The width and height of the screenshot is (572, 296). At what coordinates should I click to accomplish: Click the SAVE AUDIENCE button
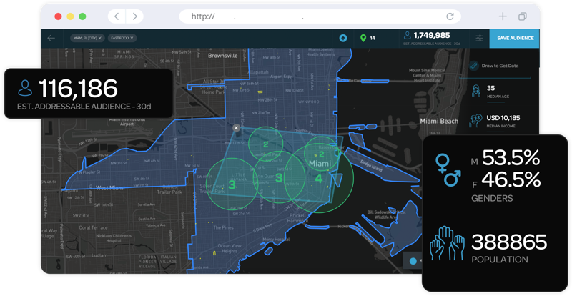(x=514, y=38)
